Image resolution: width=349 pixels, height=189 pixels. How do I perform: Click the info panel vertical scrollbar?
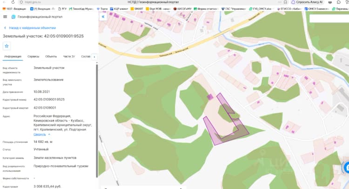click(97, 120)
